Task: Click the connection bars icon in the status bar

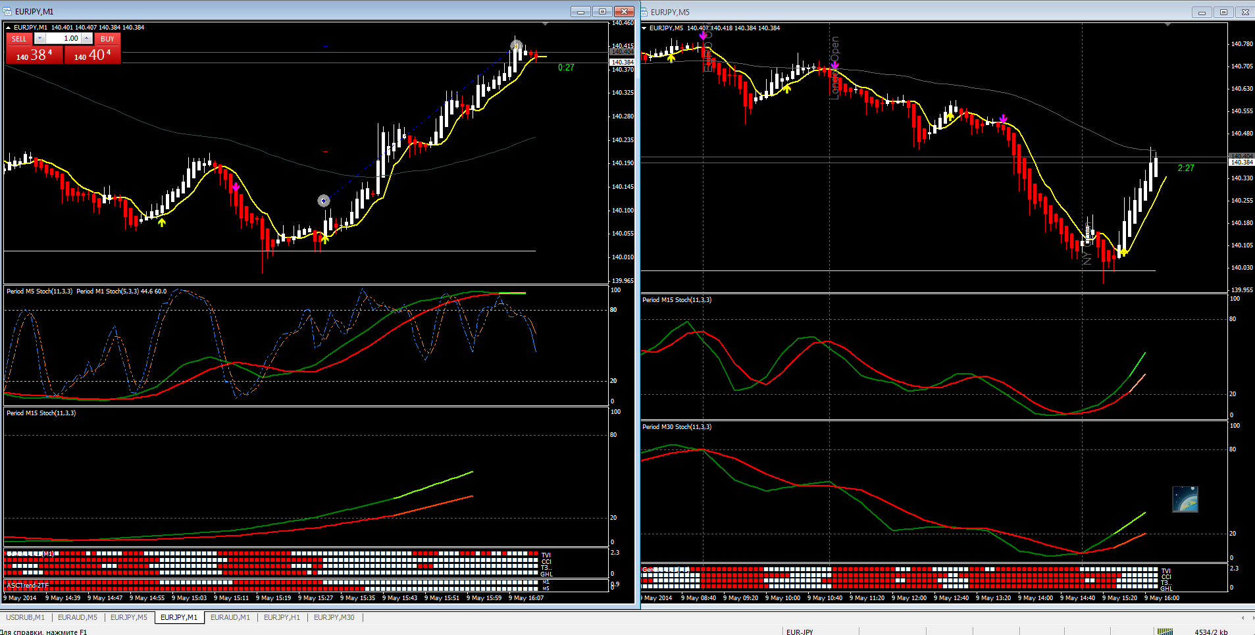Action: pos(1165,632)
